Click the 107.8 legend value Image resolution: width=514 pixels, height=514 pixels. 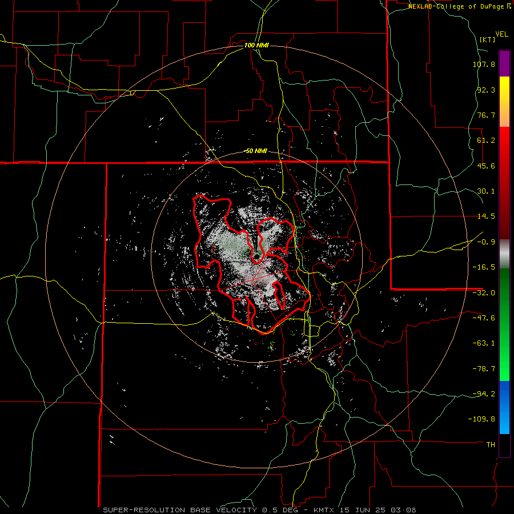(x=484, y=64)
